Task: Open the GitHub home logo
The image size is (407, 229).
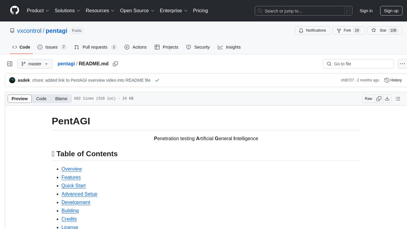Action: tap(15, 10)
